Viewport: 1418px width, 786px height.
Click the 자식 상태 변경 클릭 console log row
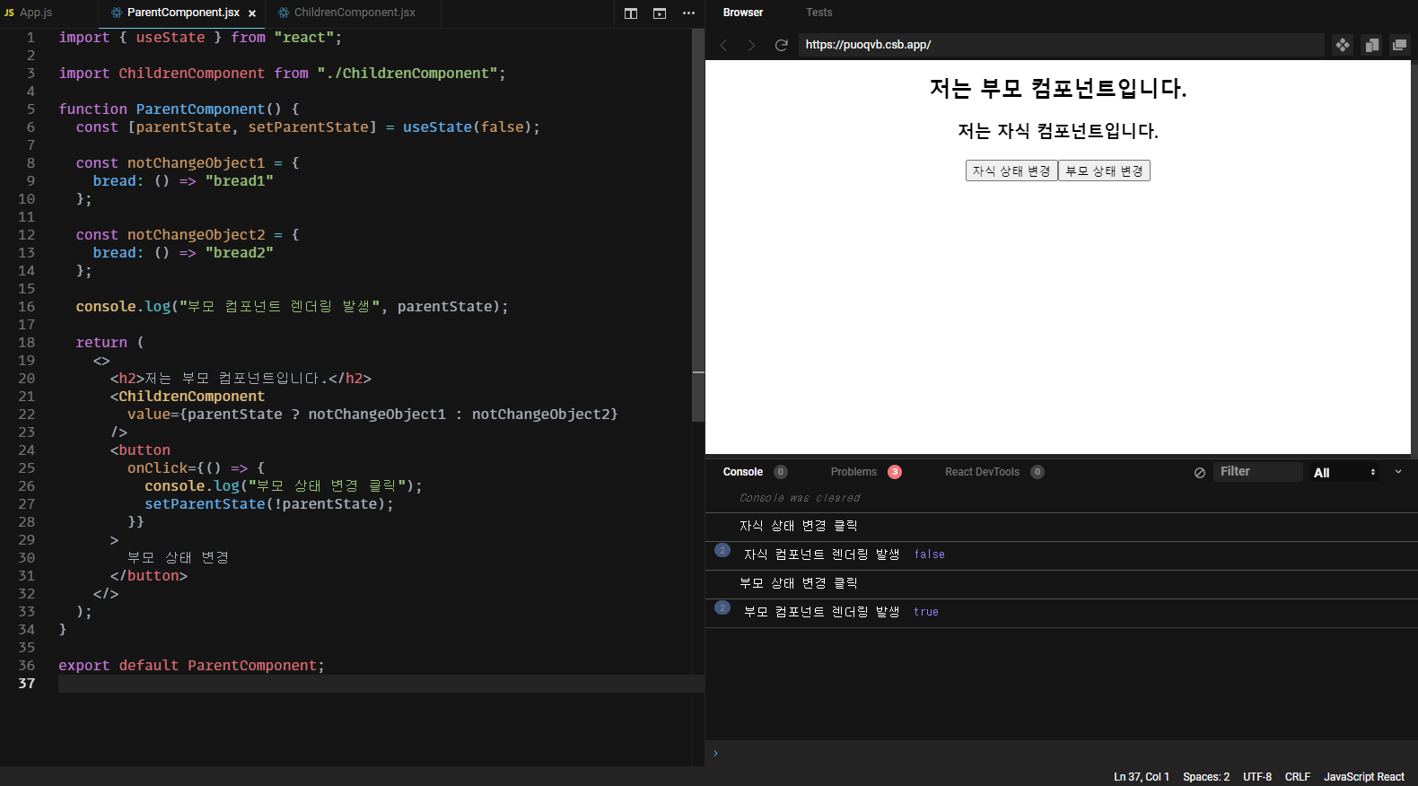pyautogui.click(x=1062, y=527)
